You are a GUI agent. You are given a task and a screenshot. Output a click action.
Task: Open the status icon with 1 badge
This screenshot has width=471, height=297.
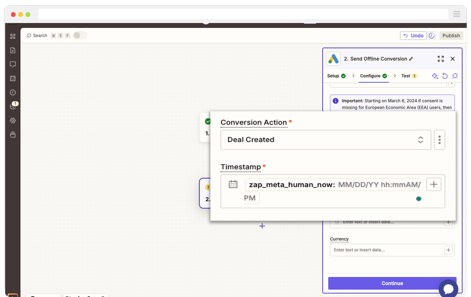click(13, 106)
